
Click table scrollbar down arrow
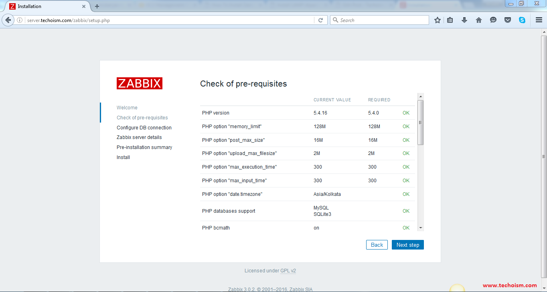[x=421, y=228]
